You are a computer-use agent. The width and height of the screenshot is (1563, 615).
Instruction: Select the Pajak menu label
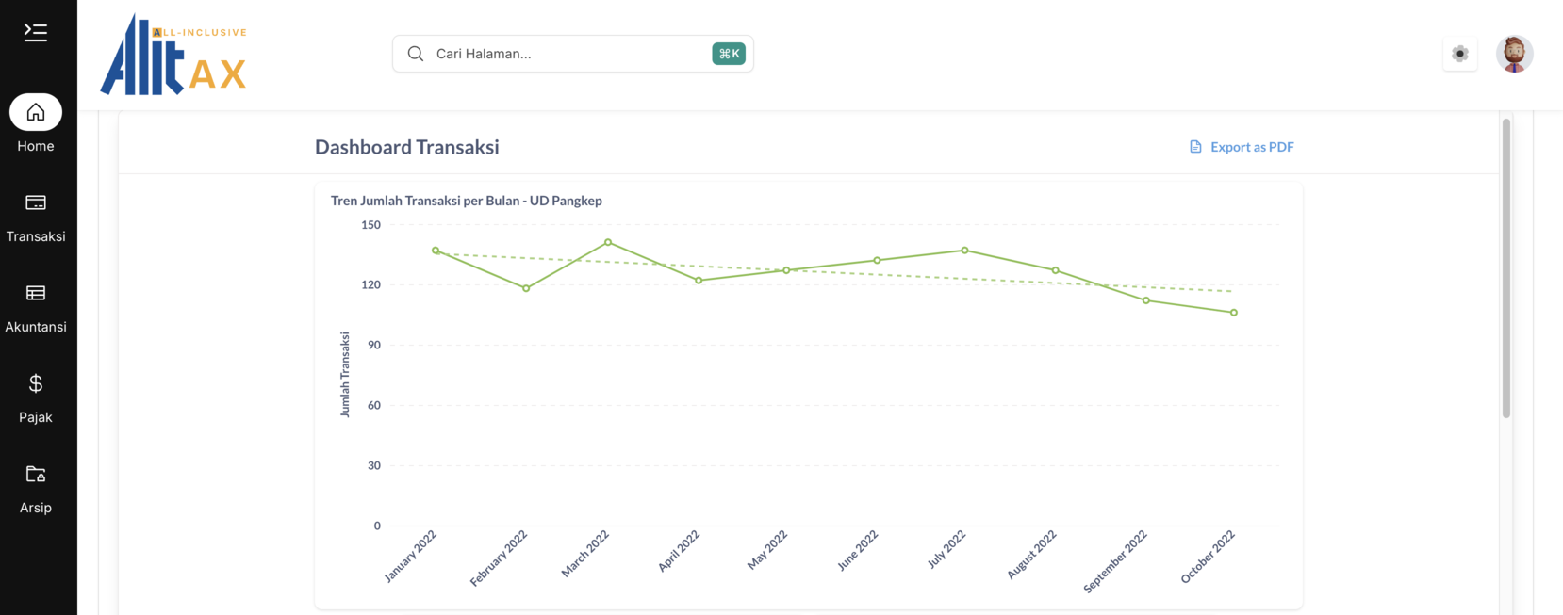36,417
